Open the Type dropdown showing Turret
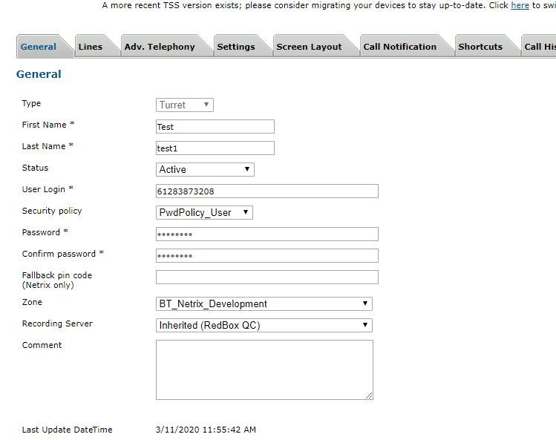 (x=185, y=105)
